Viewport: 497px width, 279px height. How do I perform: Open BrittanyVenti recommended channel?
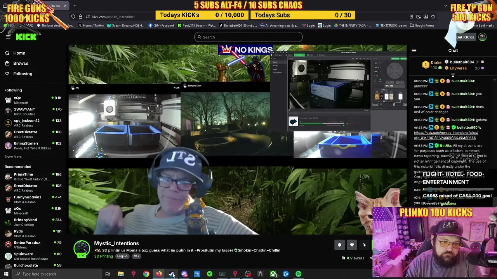coord(33,222)
